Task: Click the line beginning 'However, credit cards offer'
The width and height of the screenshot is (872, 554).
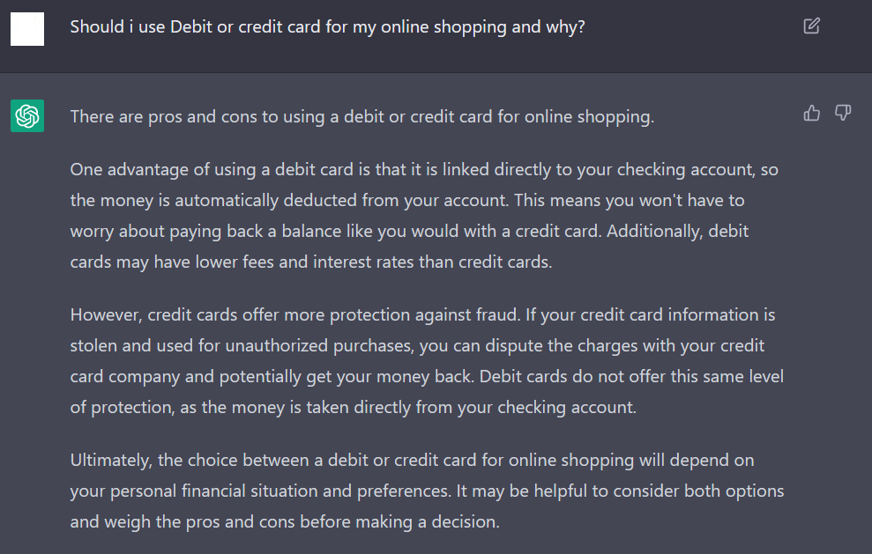Action: tap(422, 315)
